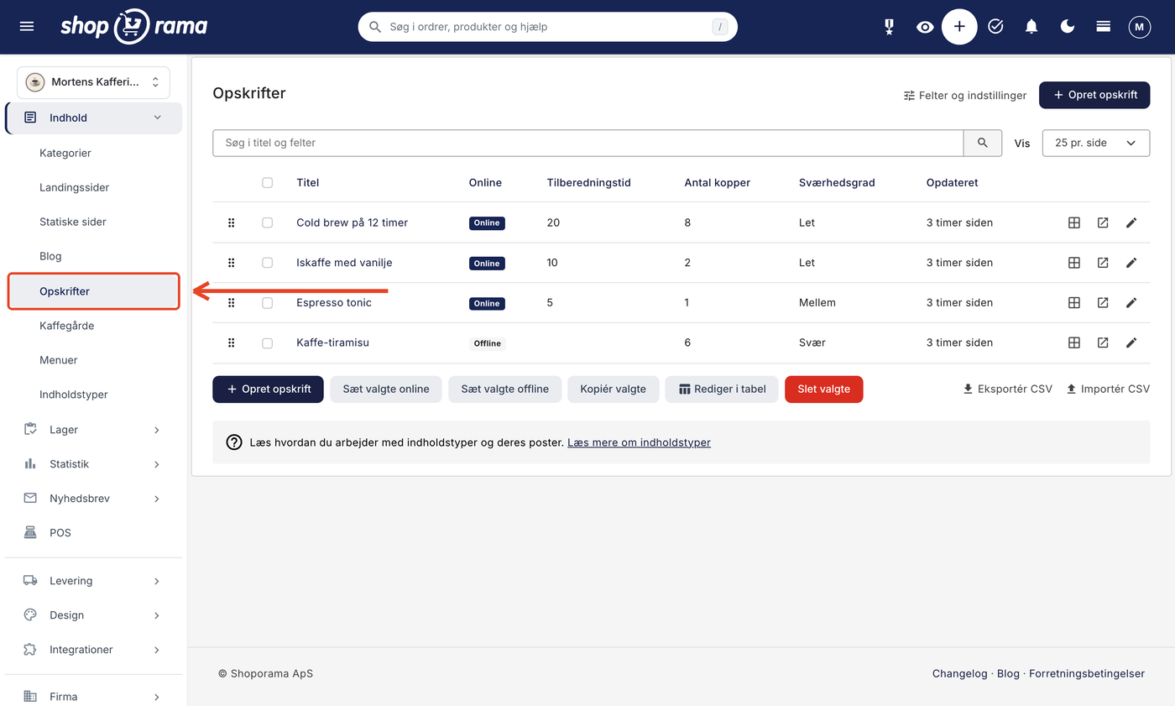Expand the Lager sidebar section
The height and width of the screenshot is (706, 1175).
click(94, 430)
